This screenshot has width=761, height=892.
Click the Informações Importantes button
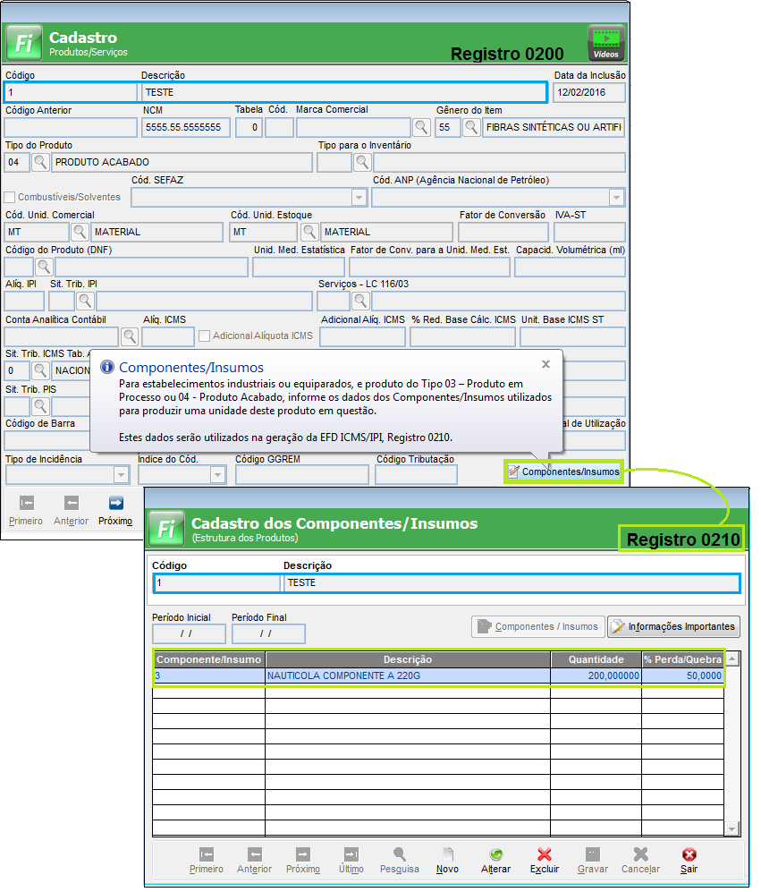(x=673, y=626)
